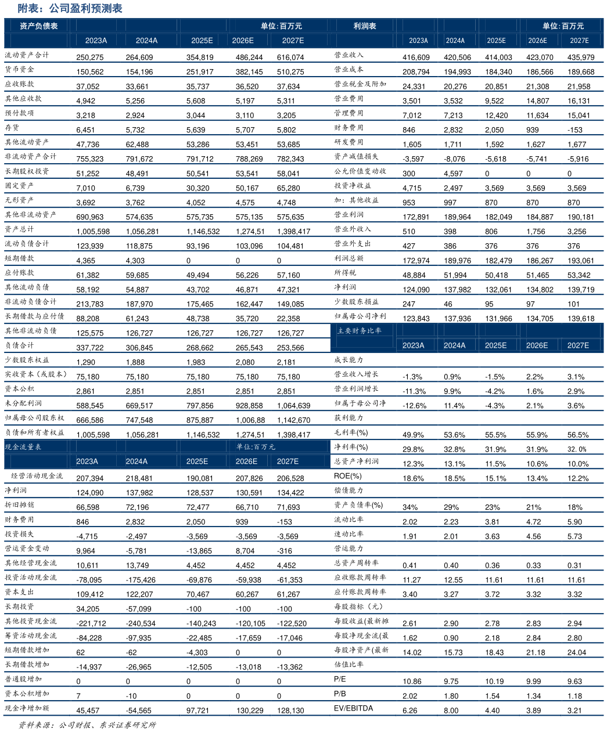Screen dimensions: 607x732
Task: Click 2024A column in 现金流量表 header
Action: pyautogui.click(x=137, y=461)
